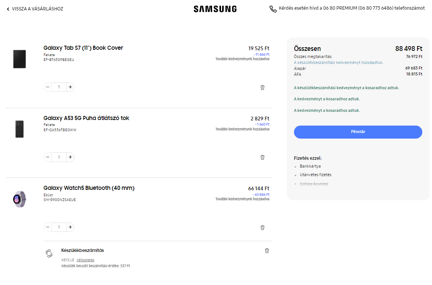Image resolution: width=432 pixels, height=285 pixels.
Task: Decrease Galaxy A53 5G case quantity
Action: tap(48, 157)
